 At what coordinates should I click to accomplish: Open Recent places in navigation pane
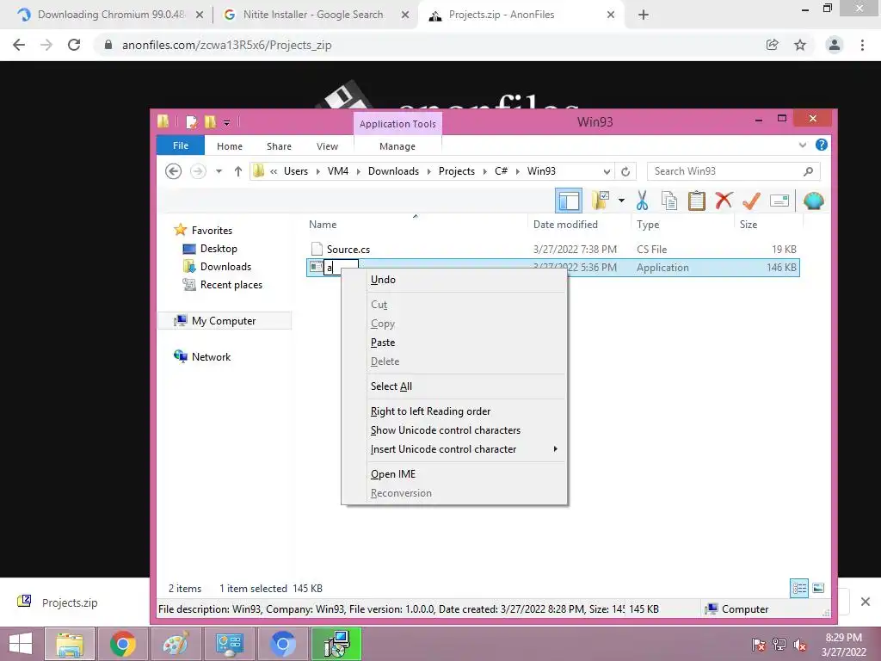(x=231, y=284)
